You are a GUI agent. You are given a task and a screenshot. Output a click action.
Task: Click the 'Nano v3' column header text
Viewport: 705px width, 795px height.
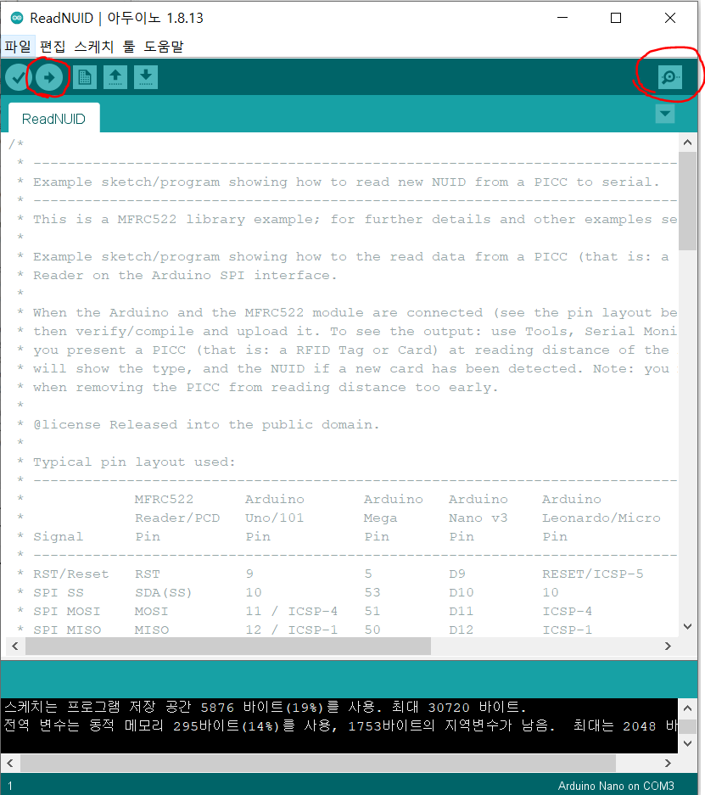click(478, 518)
